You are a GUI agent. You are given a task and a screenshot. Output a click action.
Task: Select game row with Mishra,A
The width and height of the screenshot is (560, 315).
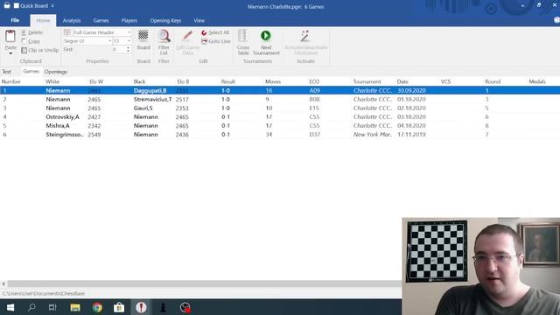coord(280,126)
